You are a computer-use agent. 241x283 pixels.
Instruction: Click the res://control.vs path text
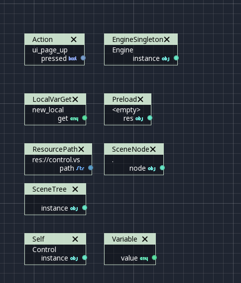click(x=56, y=160)
